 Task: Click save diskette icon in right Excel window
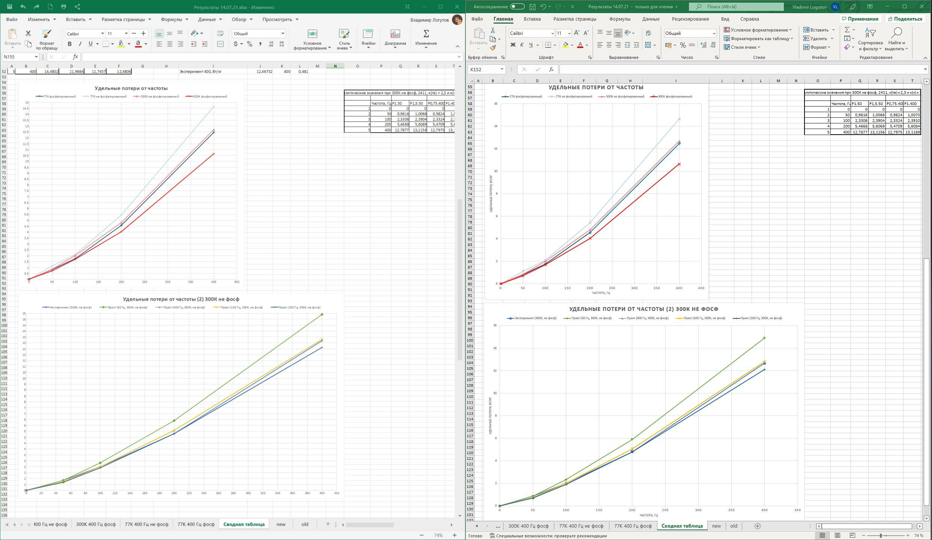pyautogui.click(x=533, y=7)
